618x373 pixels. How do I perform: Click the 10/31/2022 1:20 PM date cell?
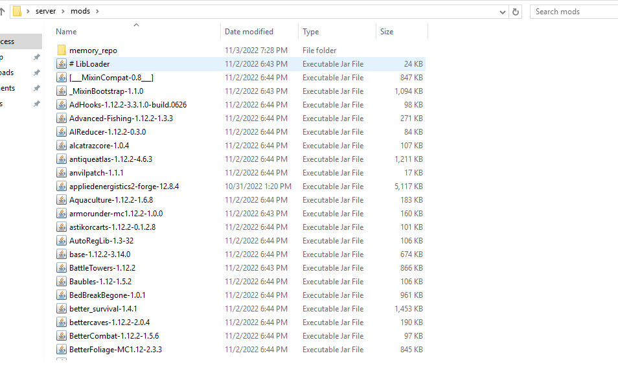click(x=258, y=186)
